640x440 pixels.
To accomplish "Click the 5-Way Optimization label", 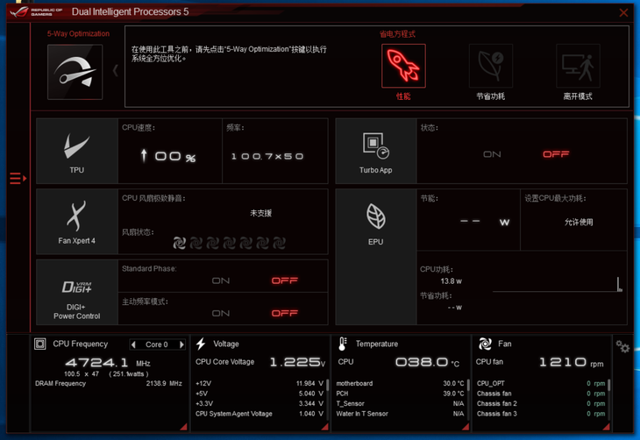I will pyautogui.click(x=78, y=33).
